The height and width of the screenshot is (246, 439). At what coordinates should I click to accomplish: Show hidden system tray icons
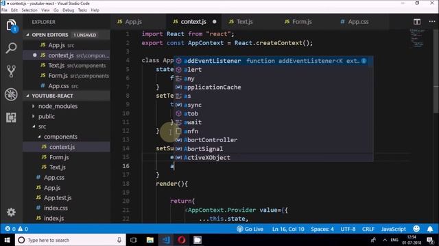[x=385, y=240]
